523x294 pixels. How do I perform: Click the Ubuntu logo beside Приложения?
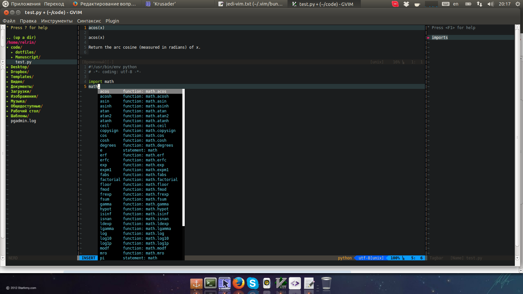coord(5,4)
